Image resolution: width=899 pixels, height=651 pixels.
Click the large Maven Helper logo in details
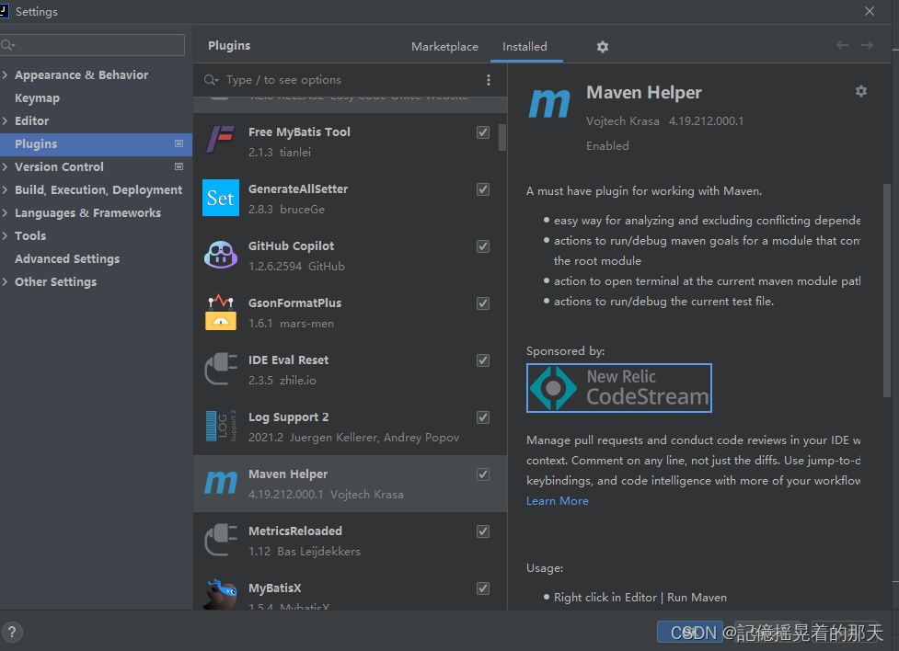coord(548,104)
